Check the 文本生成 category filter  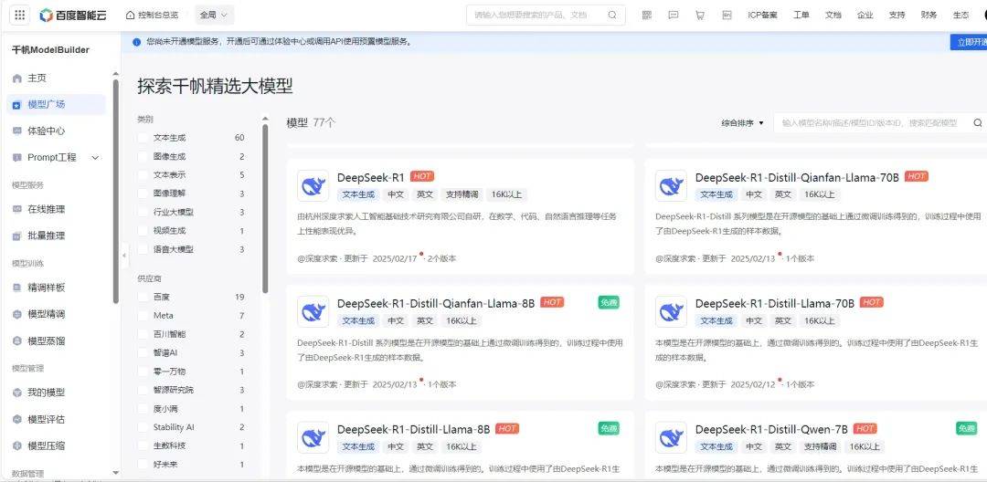(143, 138)
